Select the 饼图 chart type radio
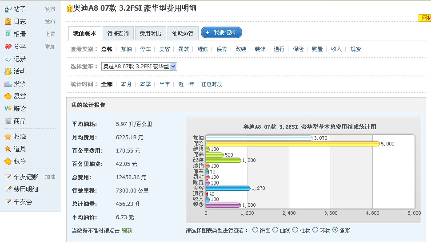This screenshot has height=244, width=431. [x=255, y=230]
